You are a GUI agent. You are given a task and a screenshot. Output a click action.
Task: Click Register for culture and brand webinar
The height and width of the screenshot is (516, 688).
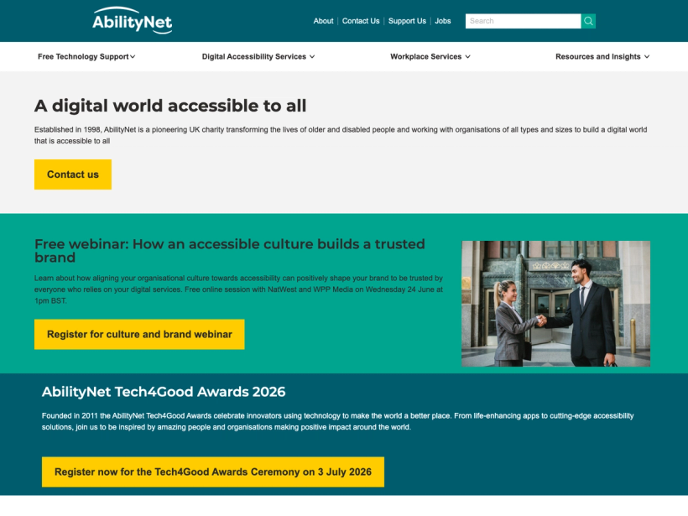point(139,334)
